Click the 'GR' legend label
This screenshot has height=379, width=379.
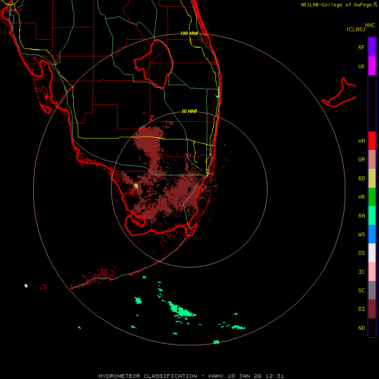361,160
